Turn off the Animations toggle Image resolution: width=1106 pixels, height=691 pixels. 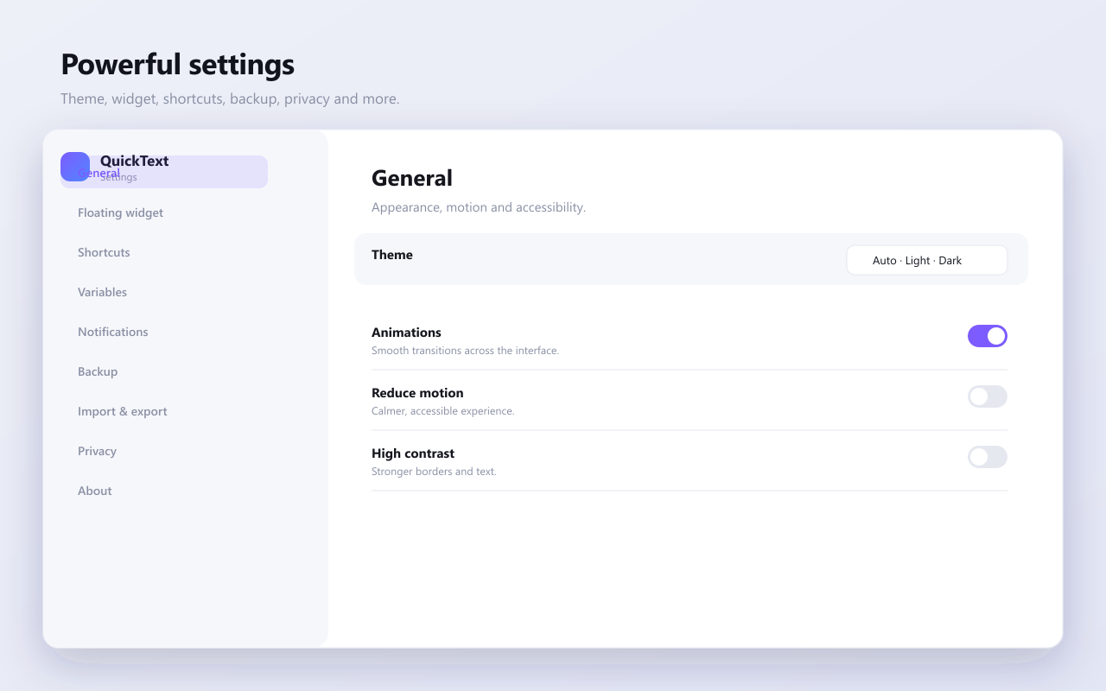point(988,336)
